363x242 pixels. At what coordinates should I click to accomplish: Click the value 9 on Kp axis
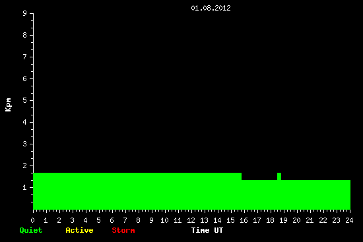[x=25, y=13]
